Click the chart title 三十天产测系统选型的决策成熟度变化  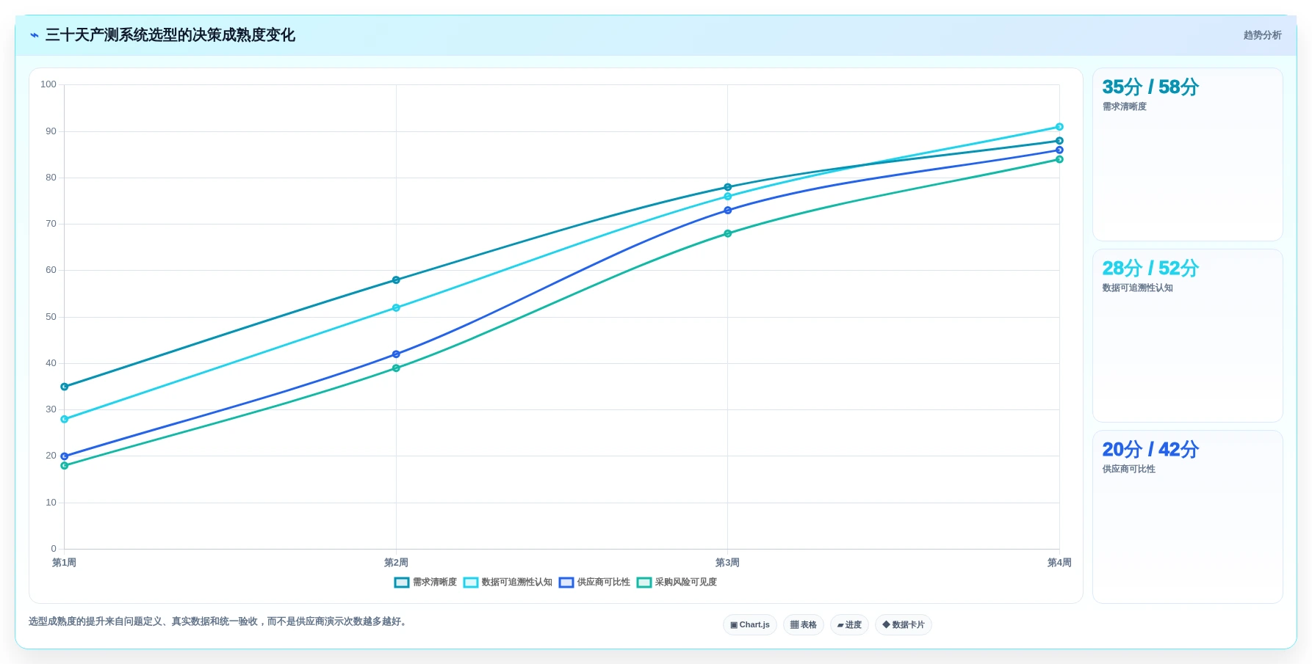coord(170,35)
